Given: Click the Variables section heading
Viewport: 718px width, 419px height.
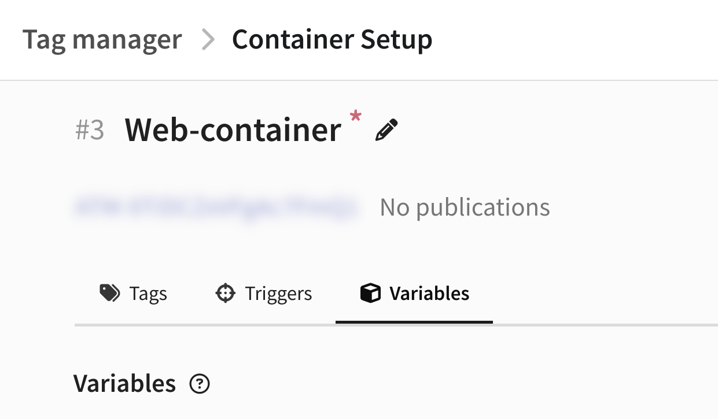Looking at the screenshot, I should pyautogui.click(x=124, y=383).
